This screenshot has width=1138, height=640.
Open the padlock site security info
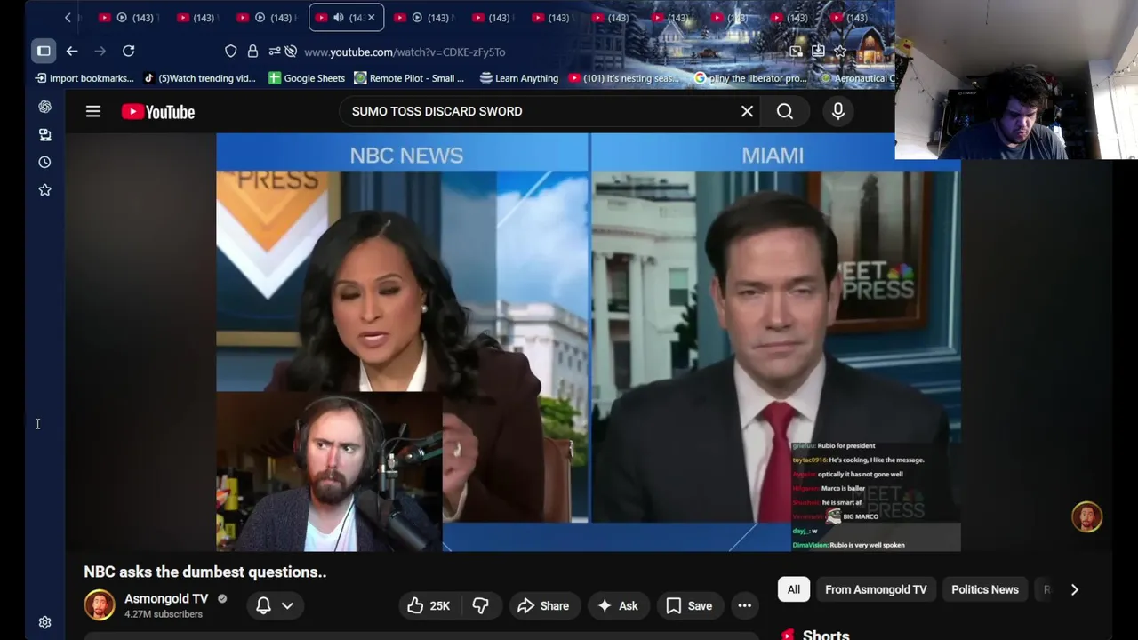(252, 52)
